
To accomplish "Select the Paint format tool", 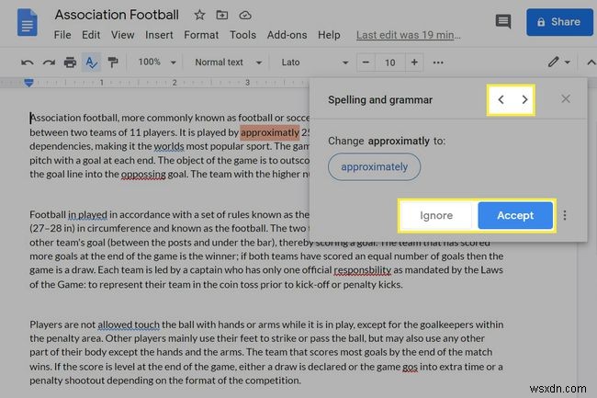I will tap(113, 63).
